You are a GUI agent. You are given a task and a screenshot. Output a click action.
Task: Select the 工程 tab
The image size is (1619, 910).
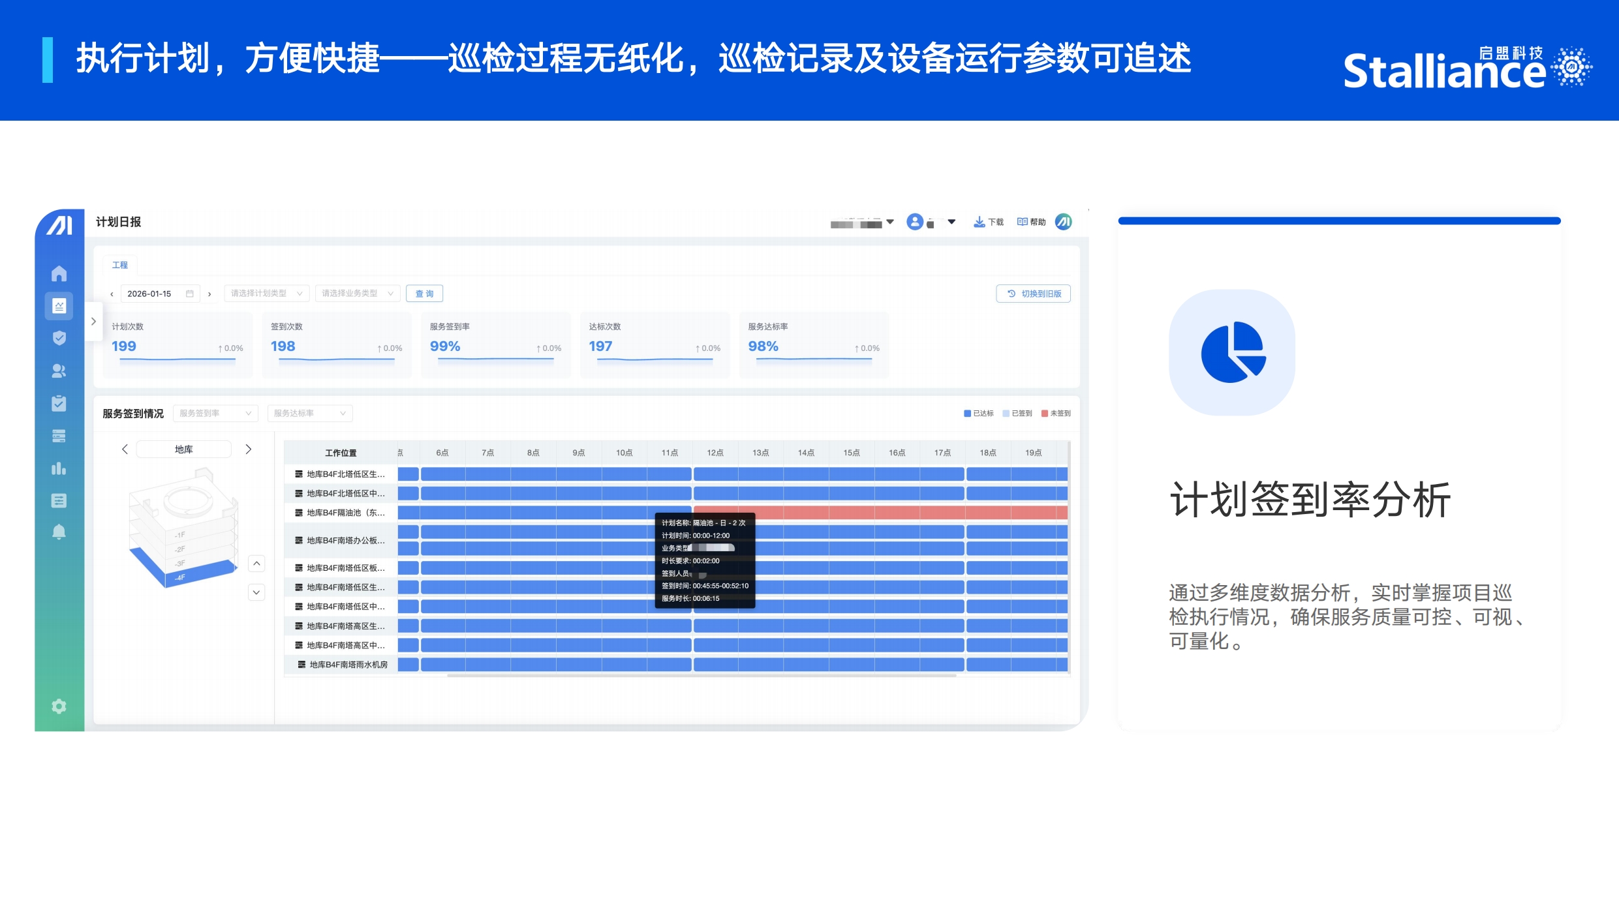pyautogui.click(x=119, y=265)
